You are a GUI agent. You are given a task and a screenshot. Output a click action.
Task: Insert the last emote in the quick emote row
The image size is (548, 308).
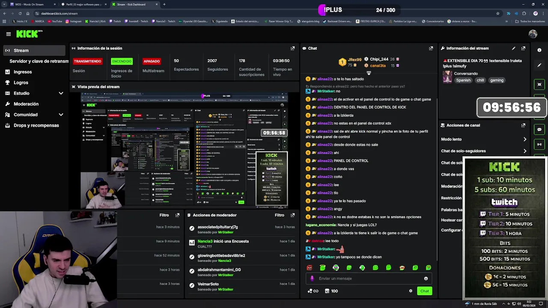click(429, 268)
